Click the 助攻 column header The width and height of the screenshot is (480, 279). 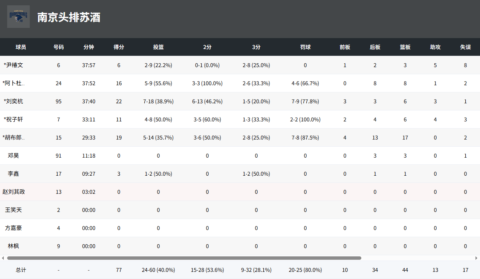pos(435,47)
